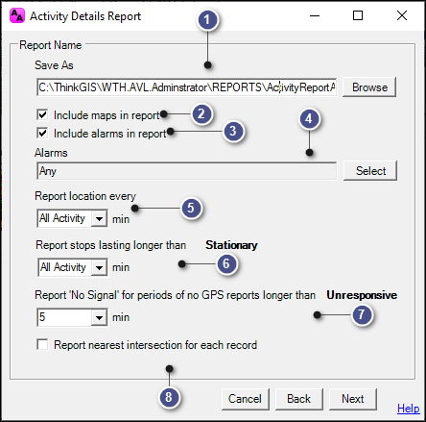Go to Next step
Viewport: 426px width, 422px height.
(353, 399)
